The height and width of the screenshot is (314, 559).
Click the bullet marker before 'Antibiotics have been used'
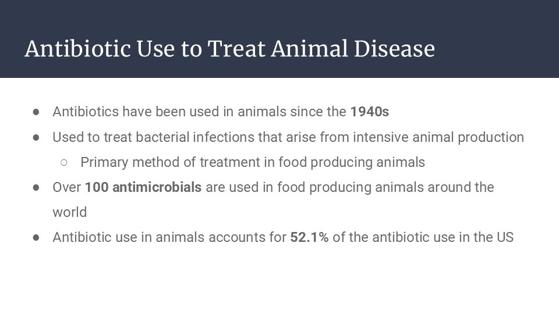tap(36, 112)
